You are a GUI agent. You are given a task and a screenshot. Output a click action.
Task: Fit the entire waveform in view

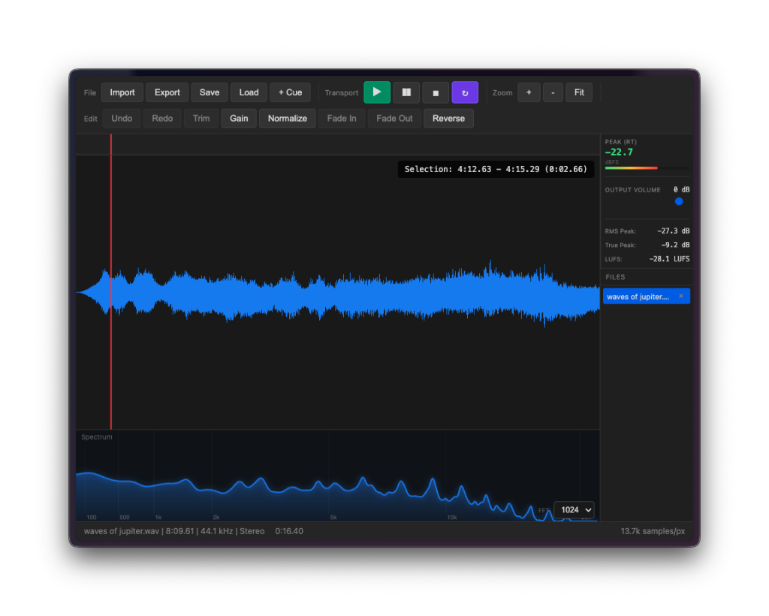(x=579, y=92)
